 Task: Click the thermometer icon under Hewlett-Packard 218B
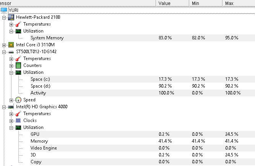(x=18, y=24)
